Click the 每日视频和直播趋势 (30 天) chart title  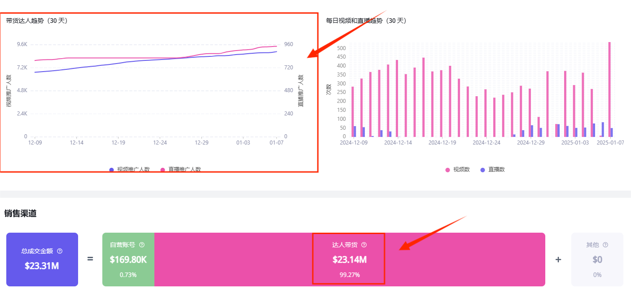click(x=366, y=21)
